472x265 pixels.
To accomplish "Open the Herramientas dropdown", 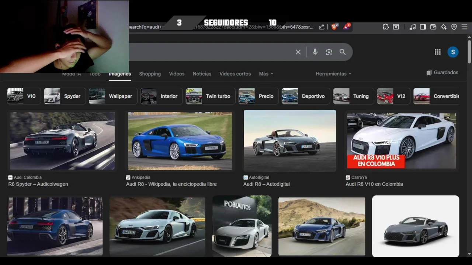I will pyautogui.click(x=333, y=74).
